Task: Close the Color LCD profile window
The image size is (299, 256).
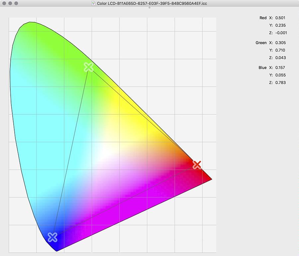Action: point(4,3)
